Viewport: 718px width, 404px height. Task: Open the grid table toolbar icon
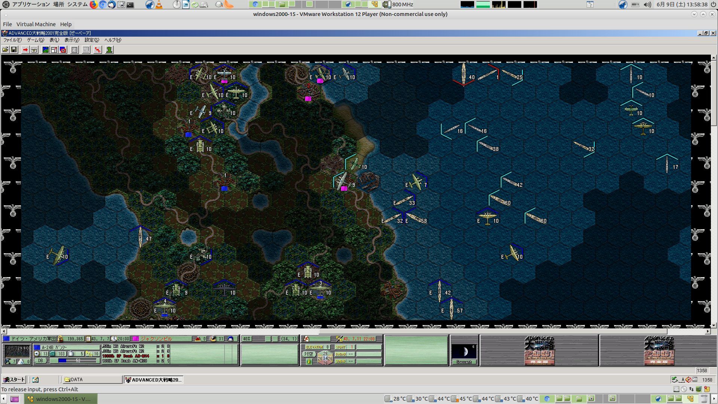click(74, 50)
